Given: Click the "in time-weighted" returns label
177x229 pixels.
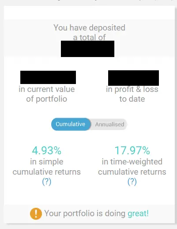Looking at the screenshot, I should point(132,162).
